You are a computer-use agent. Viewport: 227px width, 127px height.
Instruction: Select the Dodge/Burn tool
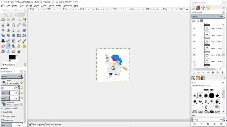[x=19, y=52]
